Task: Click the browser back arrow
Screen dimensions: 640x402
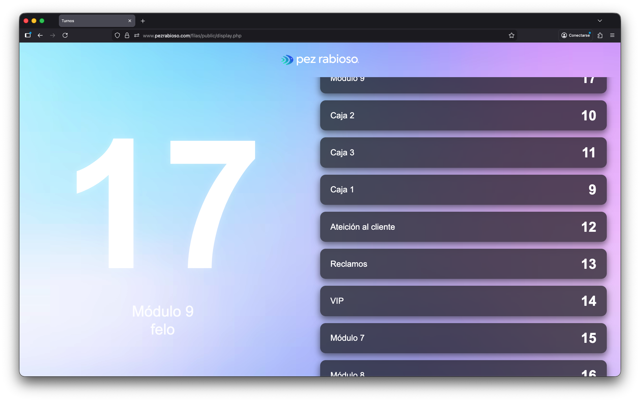Action: [x=40, y=35]
